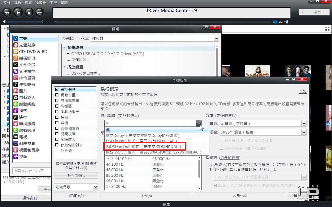Viewport: 332px width, 207px height.
Task: Toggle the shuffle icon near seek bar
Action: 281,22
